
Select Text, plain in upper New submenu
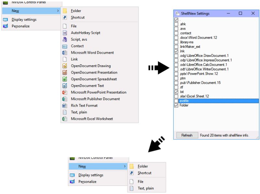pos(99,112)
